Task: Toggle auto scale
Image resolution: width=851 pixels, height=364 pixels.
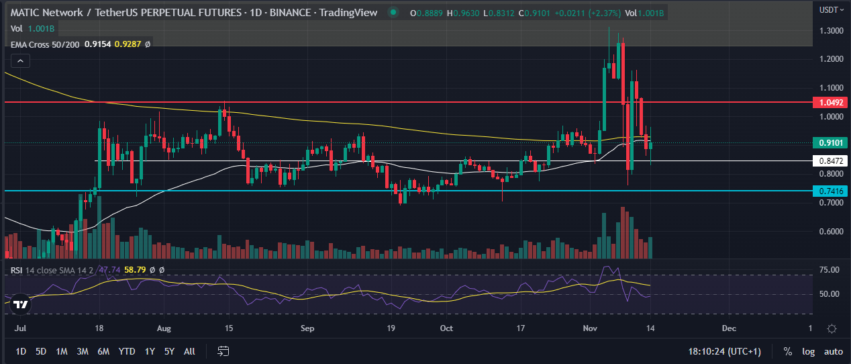Action: click(x=833, y=351)
